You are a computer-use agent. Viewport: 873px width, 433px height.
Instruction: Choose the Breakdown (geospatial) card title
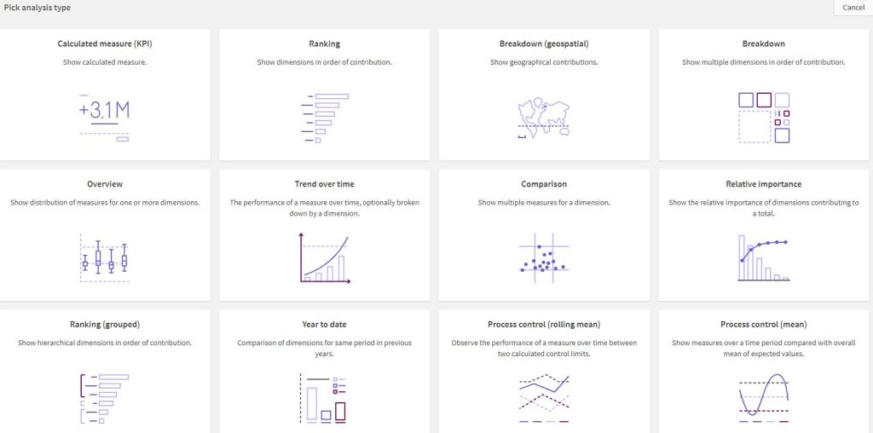pyautogui.click(x=544, y=43)
